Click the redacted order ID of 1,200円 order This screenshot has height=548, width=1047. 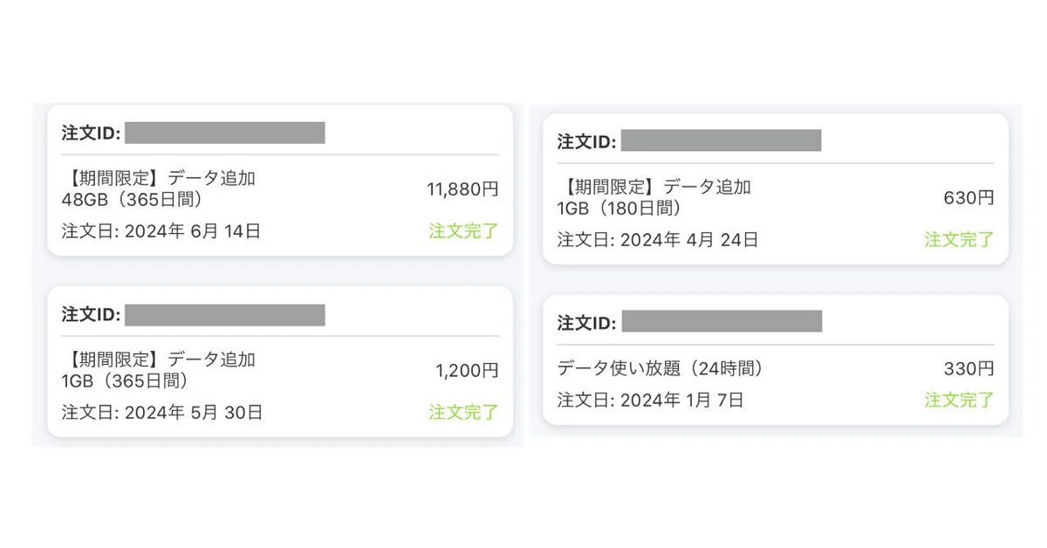point(225,314)
